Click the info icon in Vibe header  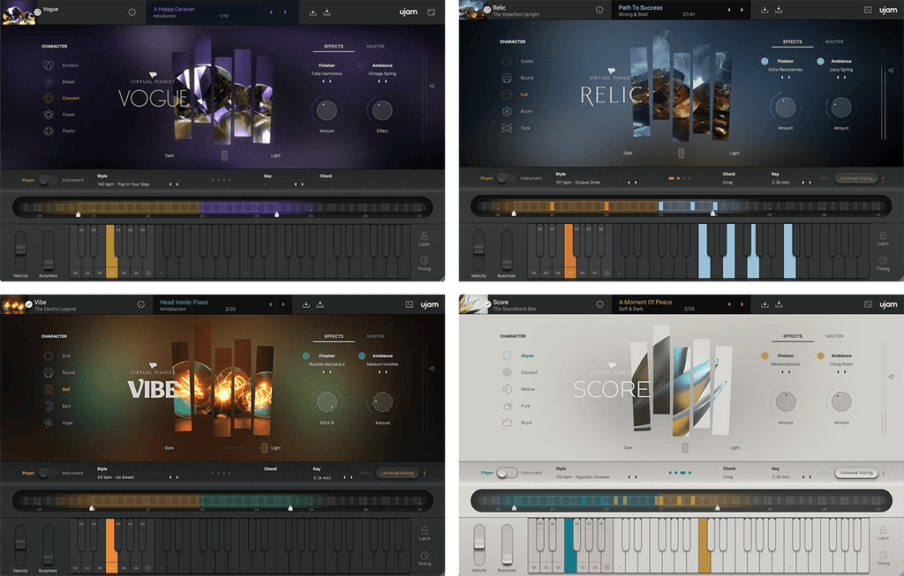point(140,304)
